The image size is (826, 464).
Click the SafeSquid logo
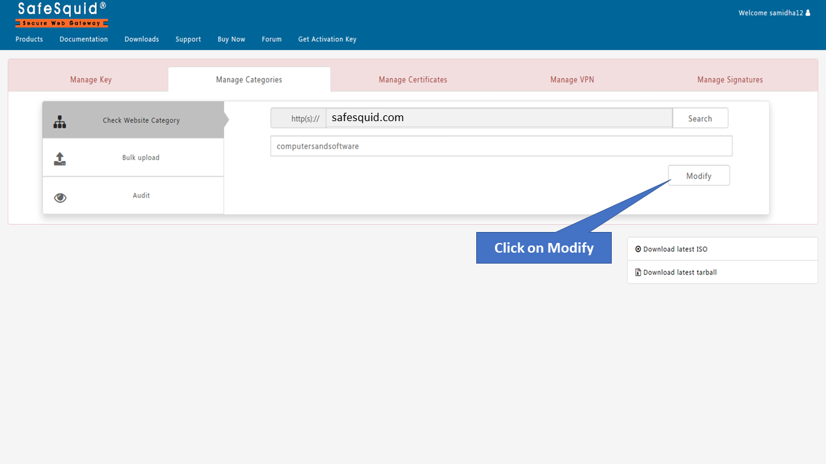tap(62, 14)
